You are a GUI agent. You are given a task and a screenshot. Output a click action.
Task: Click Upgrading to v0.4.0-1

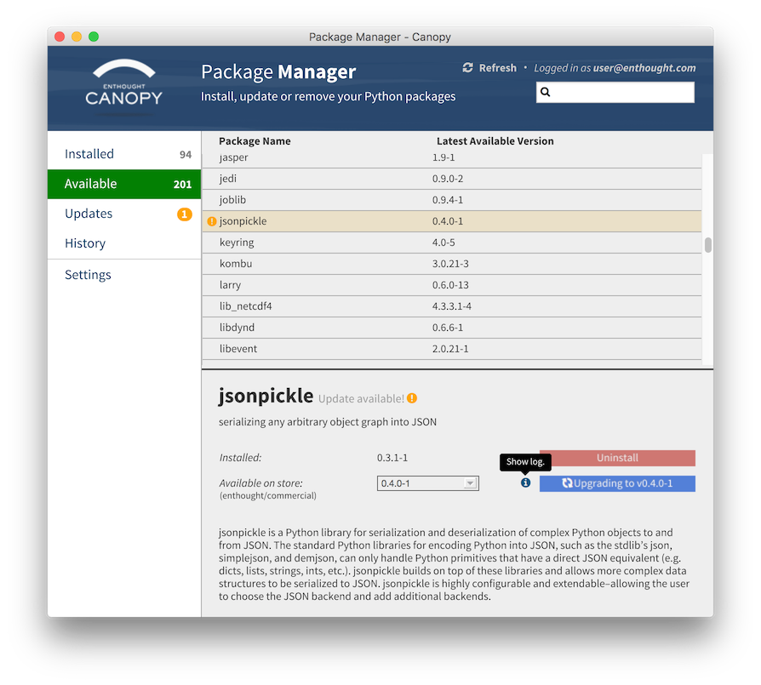coord(617,482)
